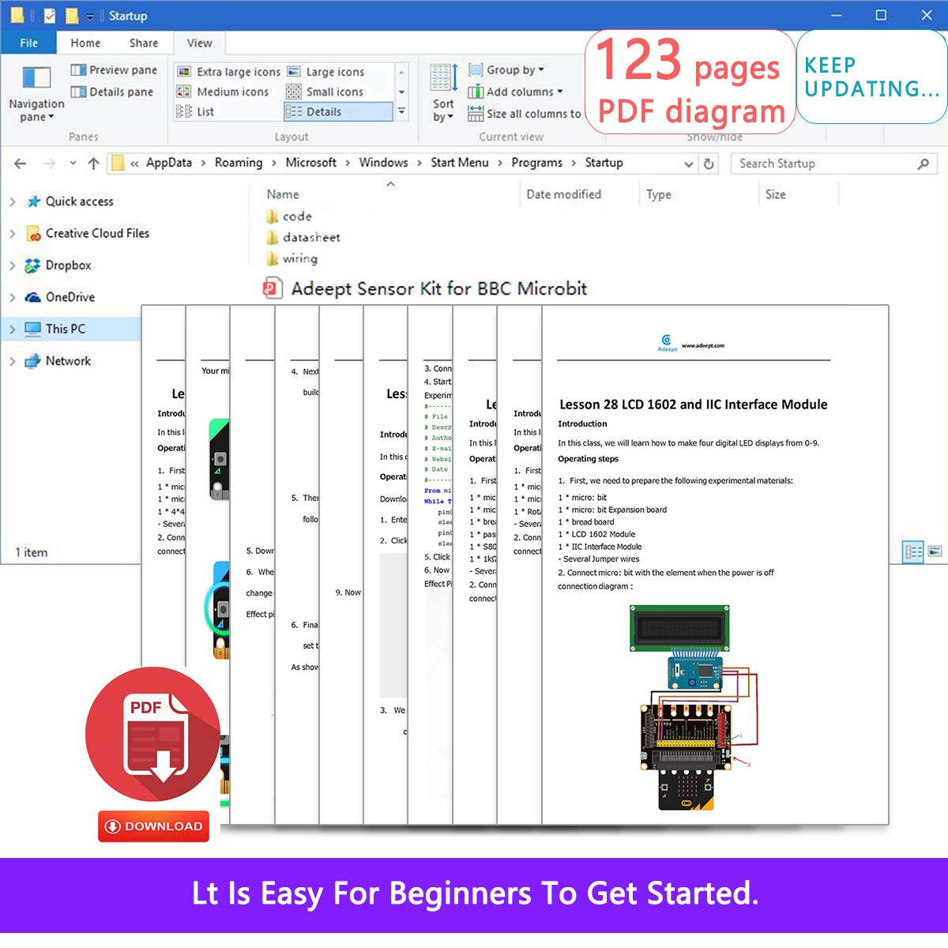Switch to the Share ribbon tab
The width and height of the screenshot is (948, 948).
tap(143, 43)
